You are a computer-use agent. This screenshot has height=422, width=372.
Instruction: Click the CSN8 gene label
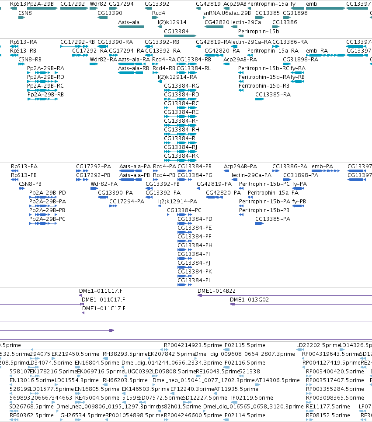point(25,13)
